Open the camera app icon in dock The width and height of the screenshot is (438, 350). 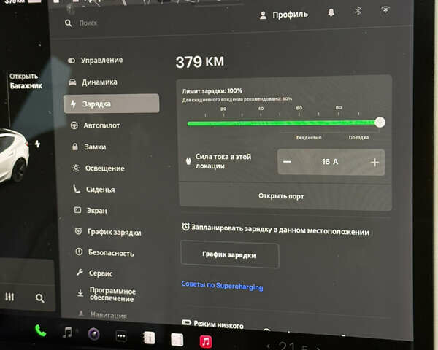click(93, 334)
